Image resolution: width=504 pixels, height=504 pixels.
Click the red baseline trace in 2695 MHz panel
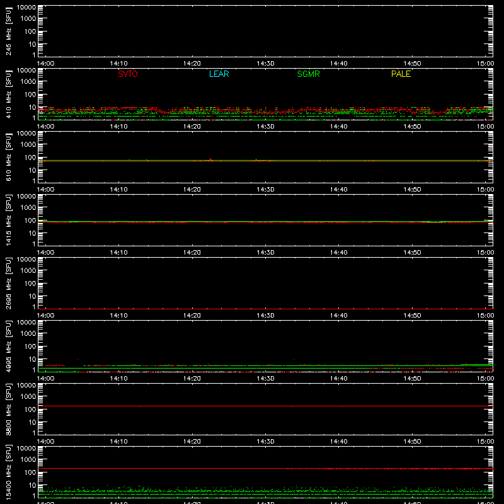click(x=265, y=309)
